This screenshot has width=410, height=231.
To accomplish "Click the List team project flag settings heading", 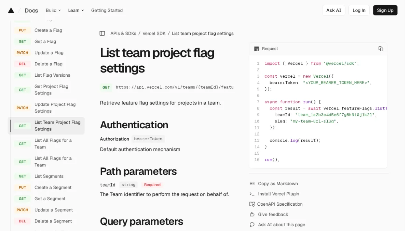I will pyautogui.click(x=157, y=60).
